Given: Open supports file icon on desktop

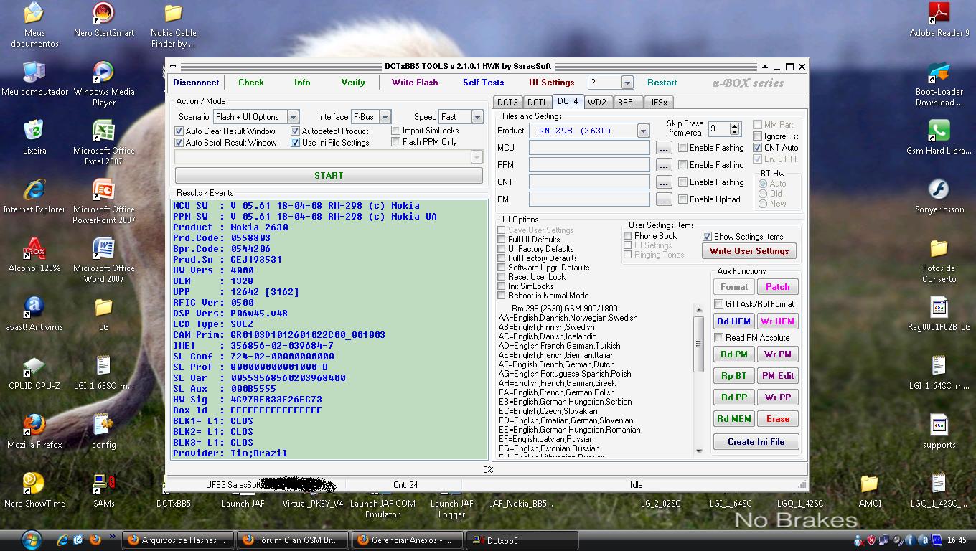Looking at the screenshot, I should (939, 431).
